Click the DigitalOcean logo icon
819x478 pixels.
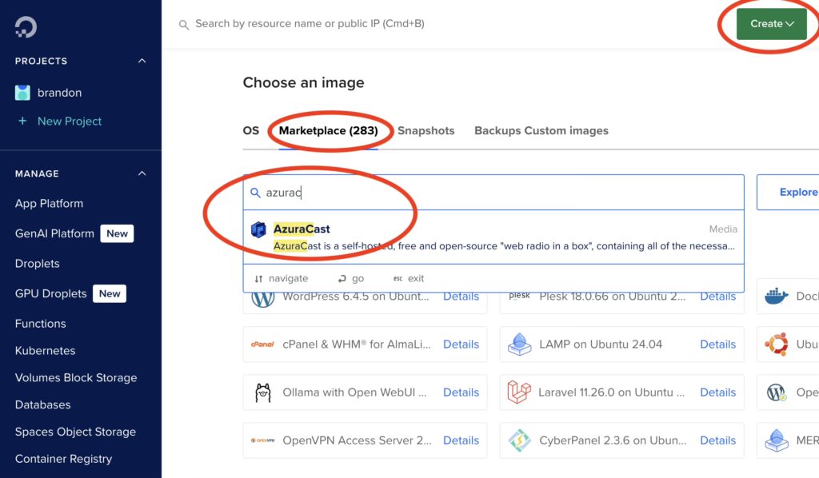[26, 27]
